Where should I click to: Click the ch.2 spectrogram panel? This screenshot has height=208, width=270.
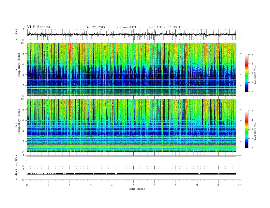(132, 126)
